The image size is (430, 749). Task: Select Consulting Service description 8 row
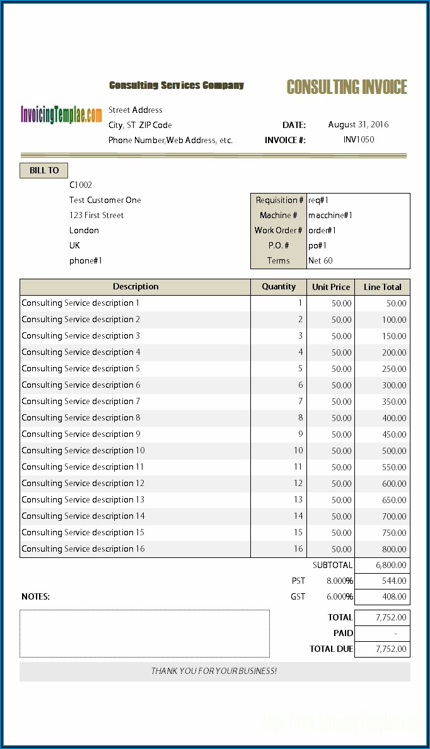coord(81,418)
